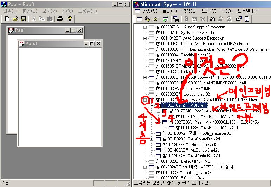271x187 pixels.
Task: Click Refresh icon in Spy++ toolbar
Action: coord(247,19)
